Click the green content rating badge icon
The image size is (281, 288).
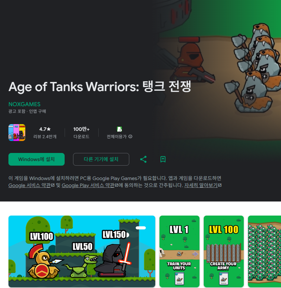tap(119, 129)
